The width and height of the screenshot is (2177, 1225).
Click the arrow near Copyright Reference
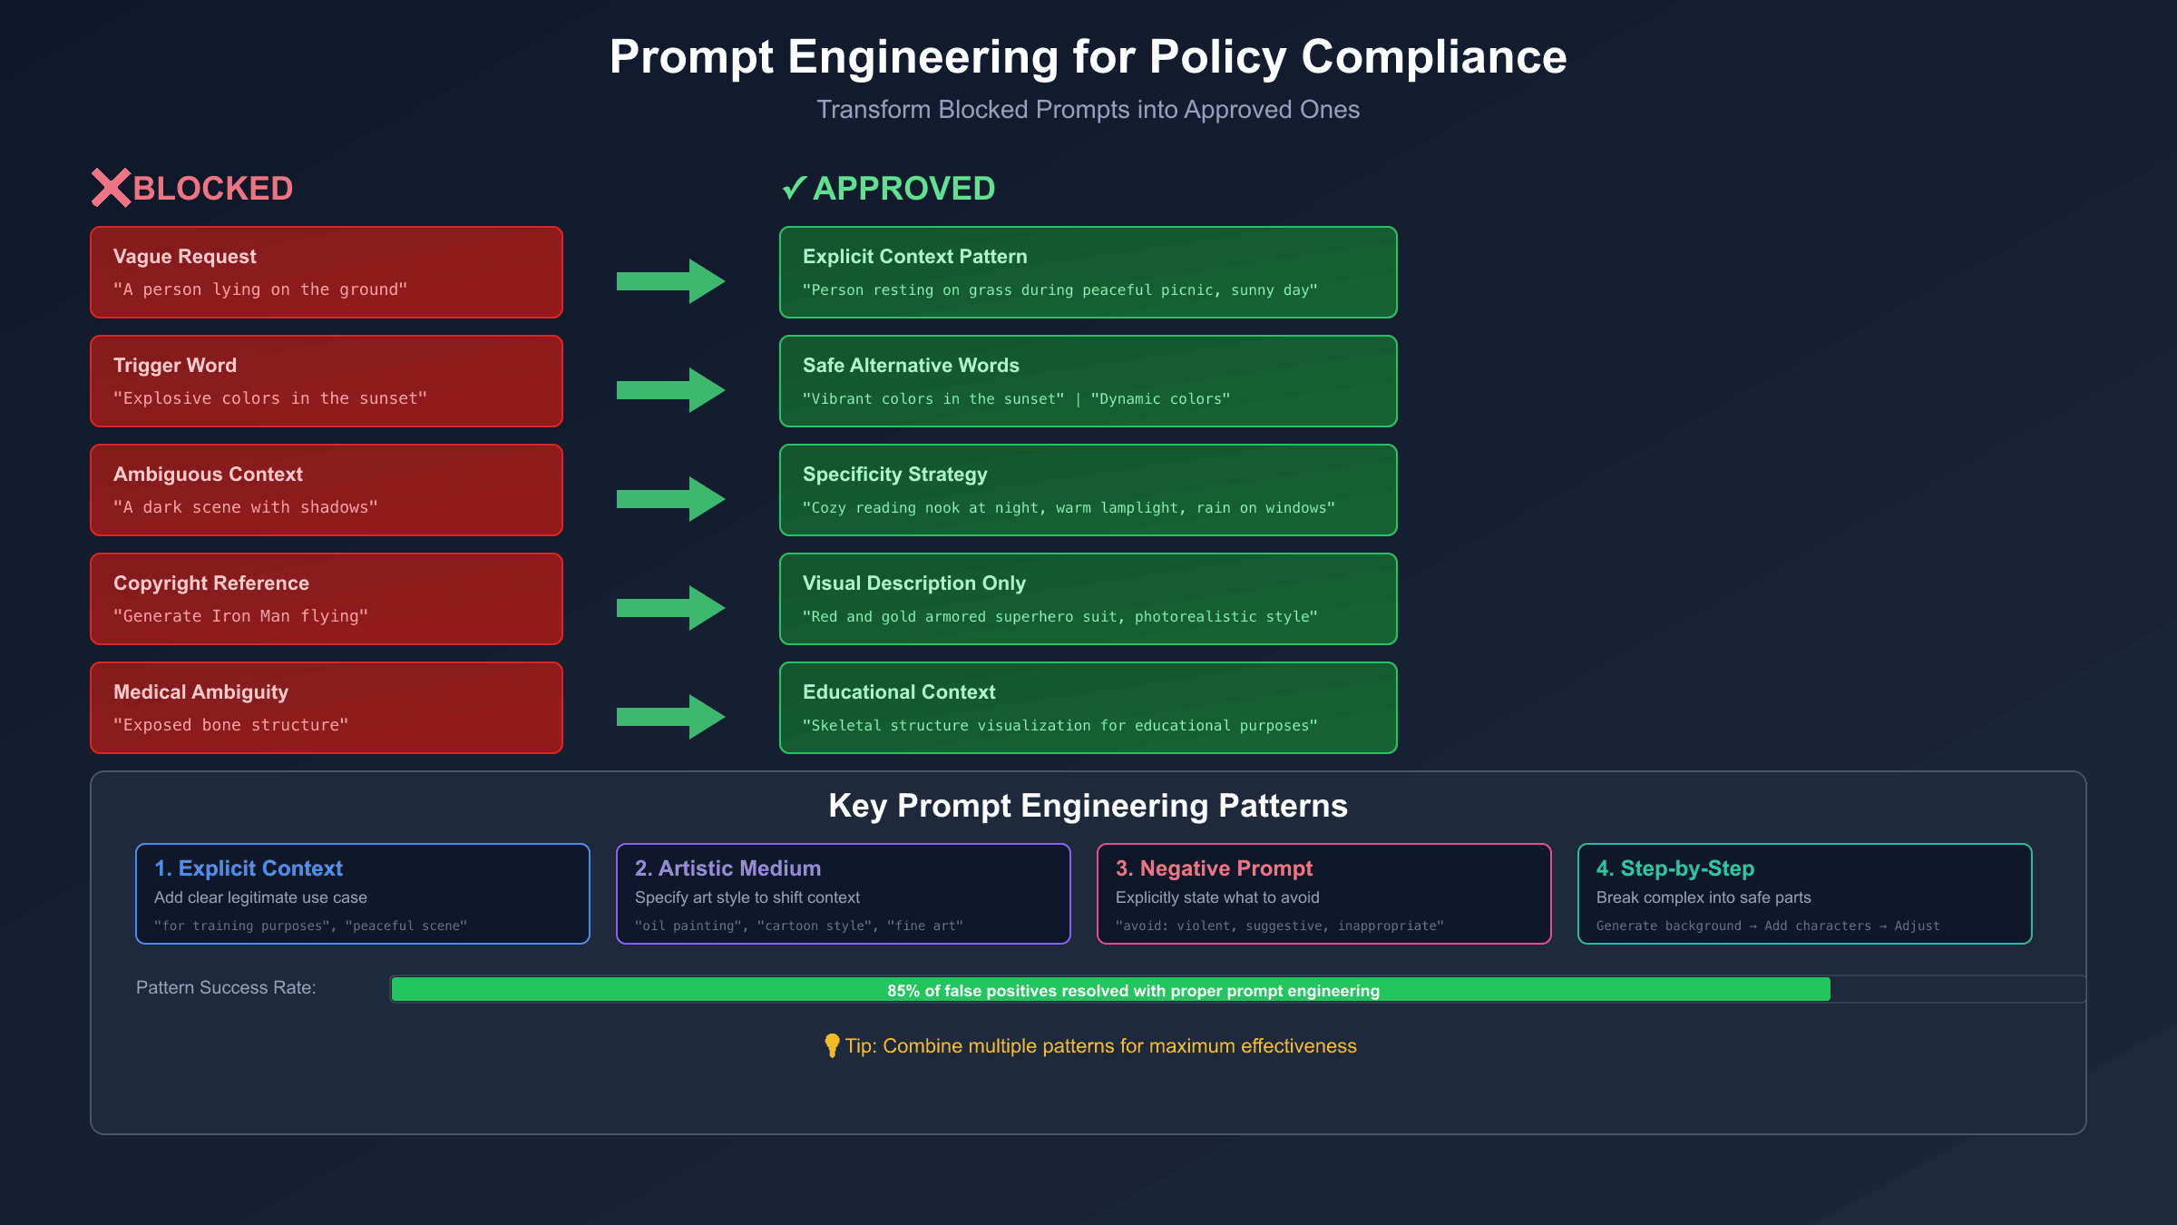(671, 606)
